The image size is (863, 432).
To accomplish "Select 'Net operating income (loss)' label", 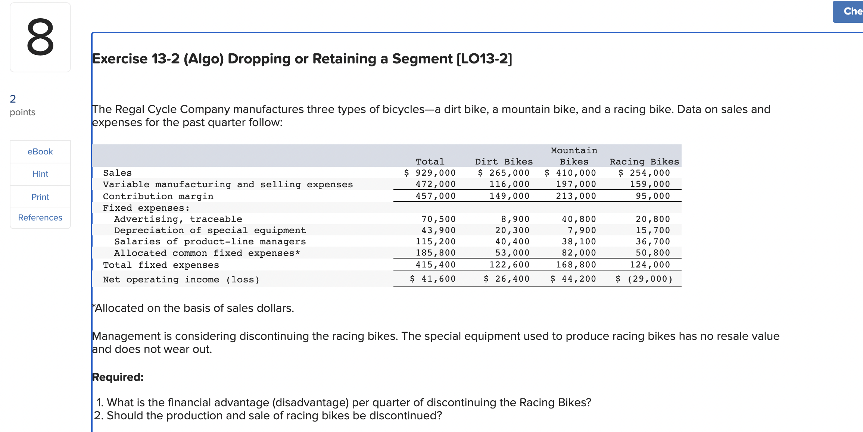I will point(181,279).
